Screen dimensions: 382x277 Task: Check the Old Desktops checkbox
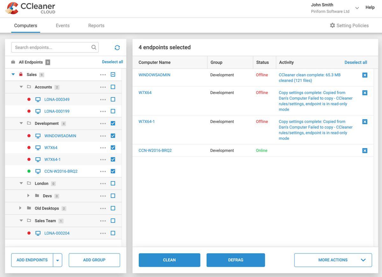click(113, 208)
